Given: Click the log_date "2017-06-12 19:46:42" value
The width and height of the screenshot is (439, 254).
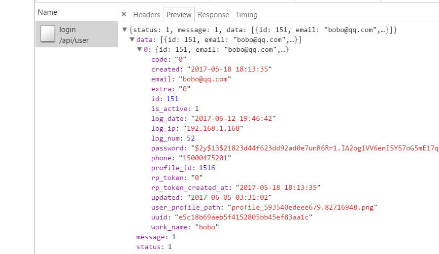Looking at the screenshot, I should 234,118.
